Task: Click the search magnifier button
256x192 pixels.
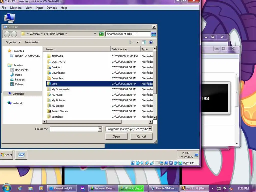Action: tap(153, 34)
